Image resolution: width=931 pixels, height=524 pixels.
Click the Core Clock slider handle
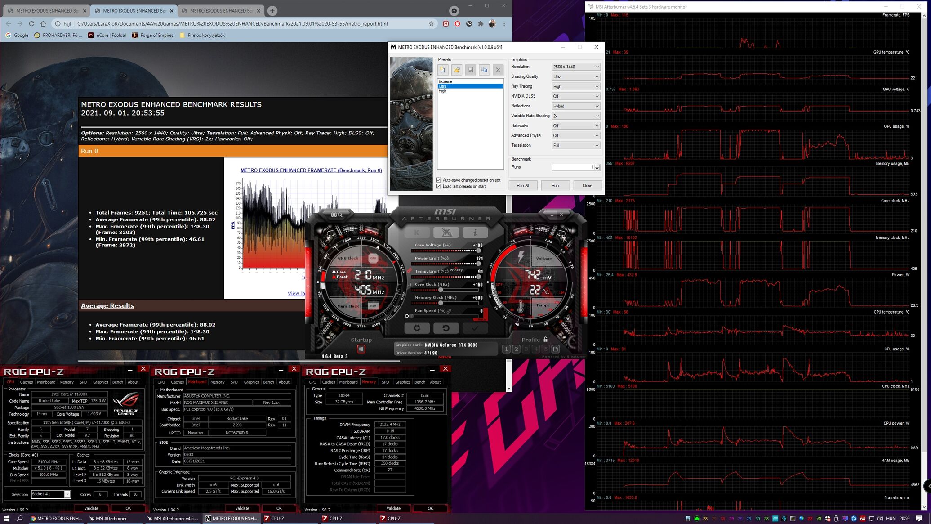coord(441,290)
